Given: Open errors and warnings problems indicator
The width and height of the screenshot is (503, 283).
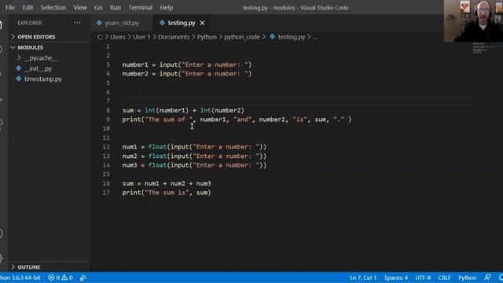Looking at the screenshot, I should coord(61,277).
